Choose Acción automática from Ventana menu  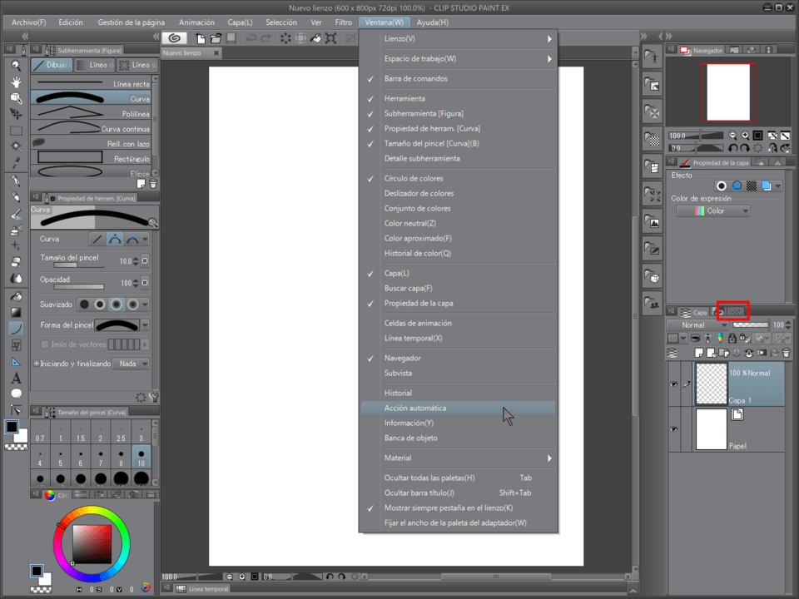(x=458, y=408)
